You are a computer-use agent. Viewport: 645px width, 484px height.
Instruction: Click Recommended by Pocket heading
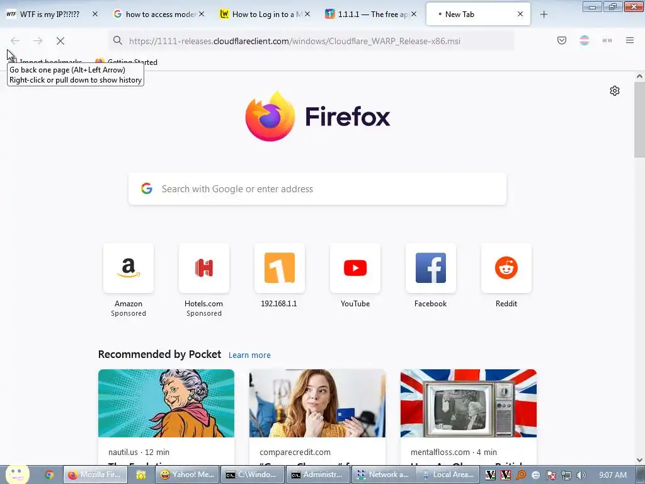click(x=159, y=354)
